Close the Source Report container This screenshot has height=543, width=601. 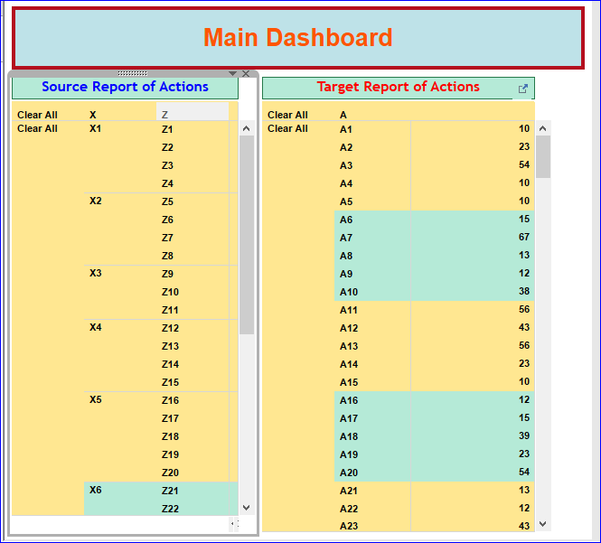[x=246, y=73]
